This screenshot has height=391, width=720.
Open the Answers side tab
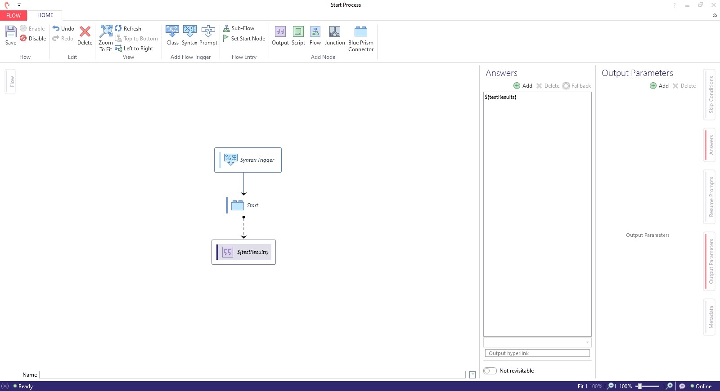click(710, 145)
